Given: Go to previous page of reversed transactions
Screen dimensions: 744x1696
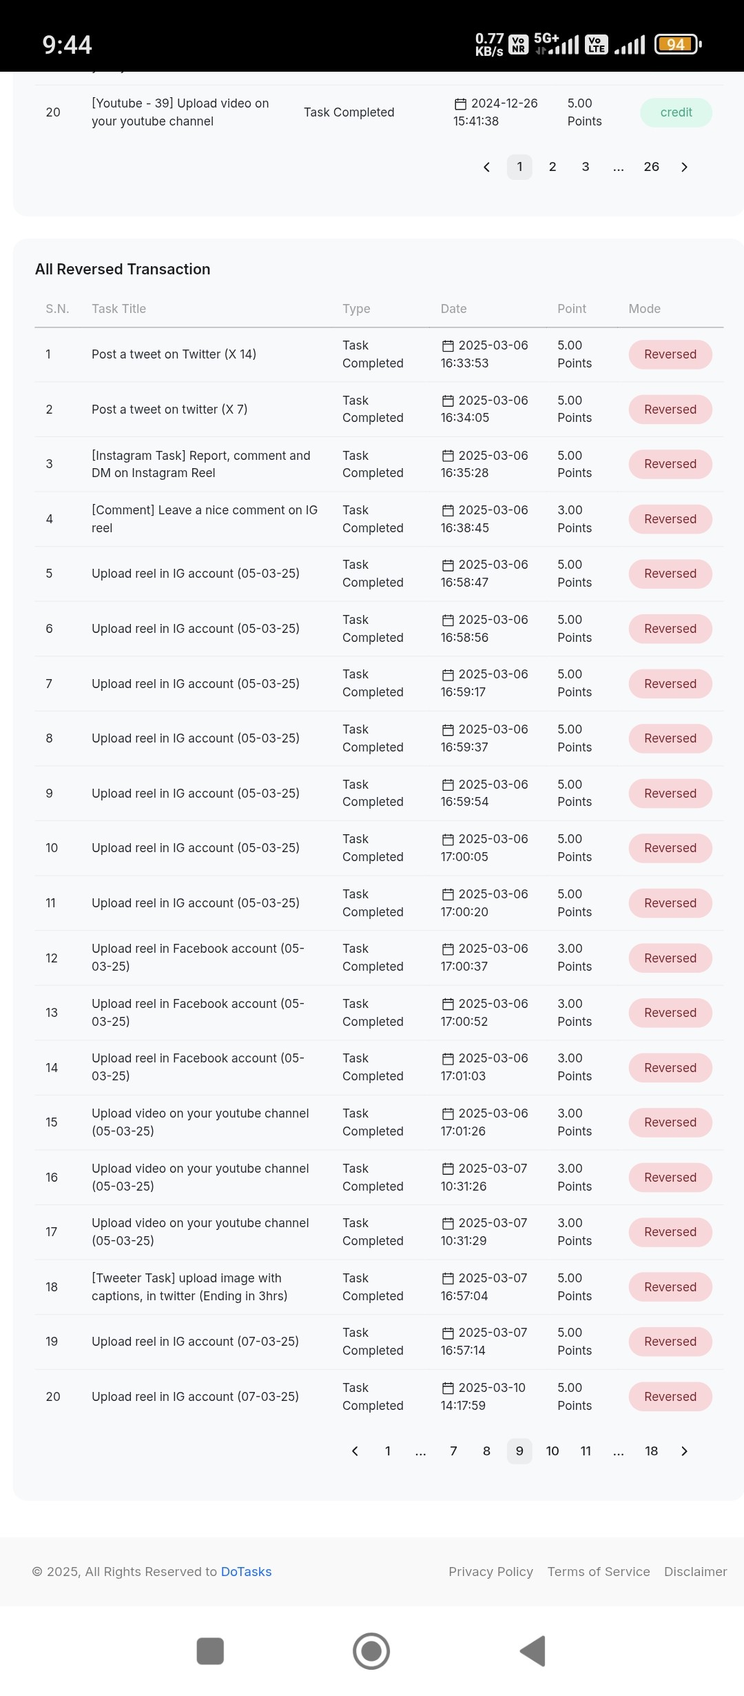Looking at the screenshot, I should pyautogui.click(x=355, y=1451).
